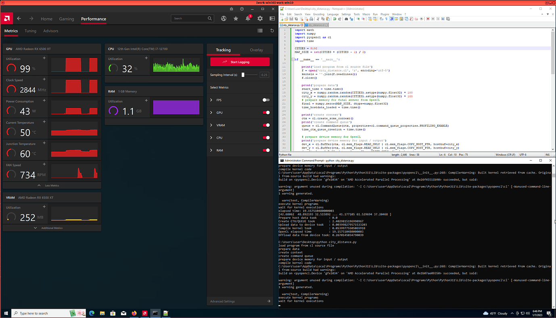
Task: Toggle the sidebar panel icon in AMD Software
Action: pos(272,19)
